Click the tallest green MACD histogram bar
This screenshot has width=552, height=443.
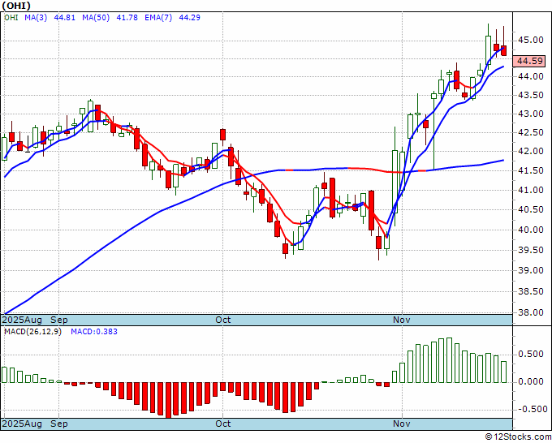click(x=449, y=360)
